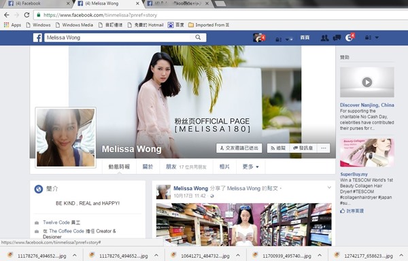This screenshot has height=261, width=408.
Task: Open Windows bookmark in bookmarks bar
Action: pyautogui.click(x=38, y=25)
